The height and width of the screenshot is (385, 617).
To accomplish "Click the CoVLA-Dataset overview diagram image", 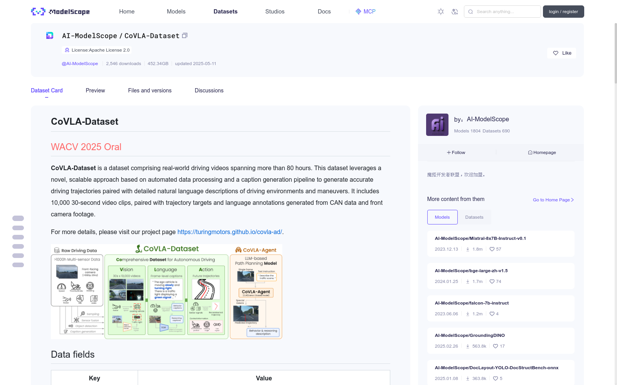I will (x=167, y=291).
